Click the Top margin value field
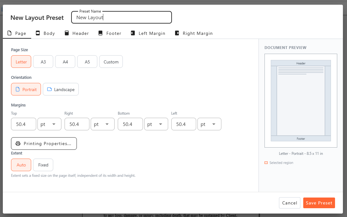Viewport: 347px width, 217px height. (x=23, y=124)
